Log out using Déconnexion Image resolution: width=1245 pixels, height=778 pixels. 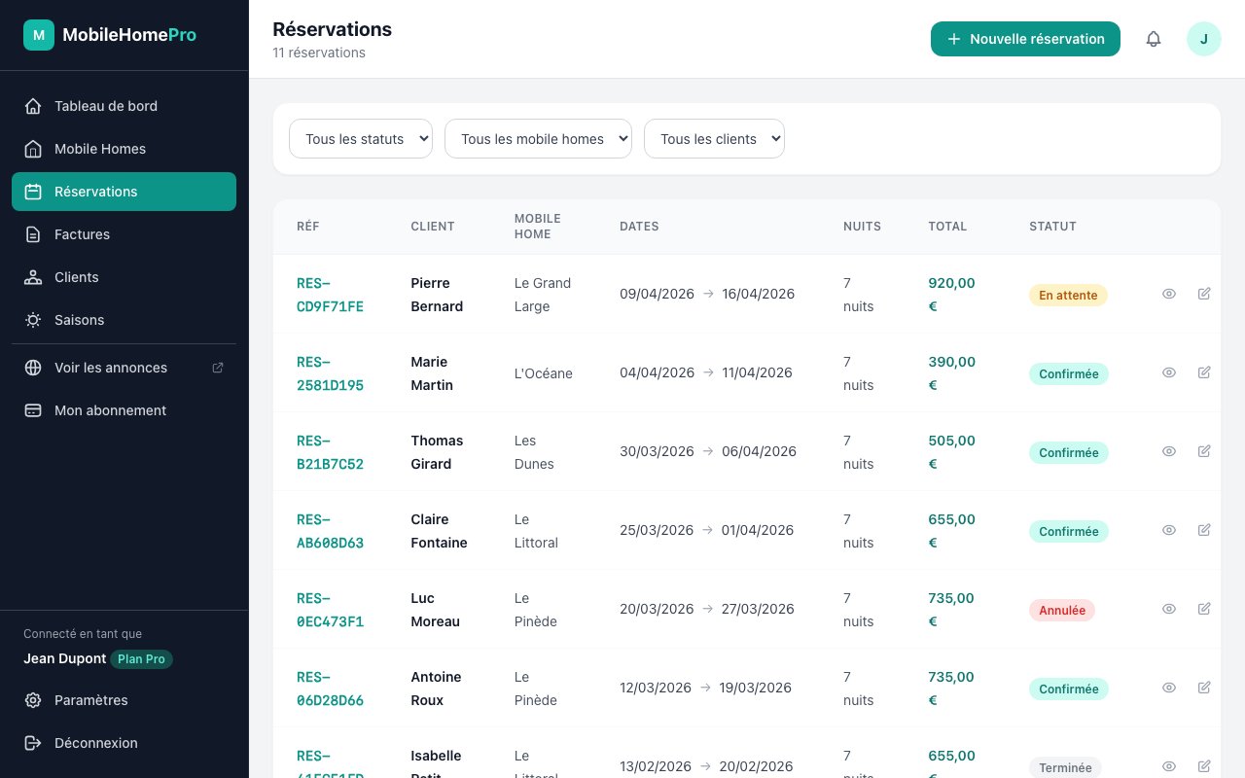95,743
